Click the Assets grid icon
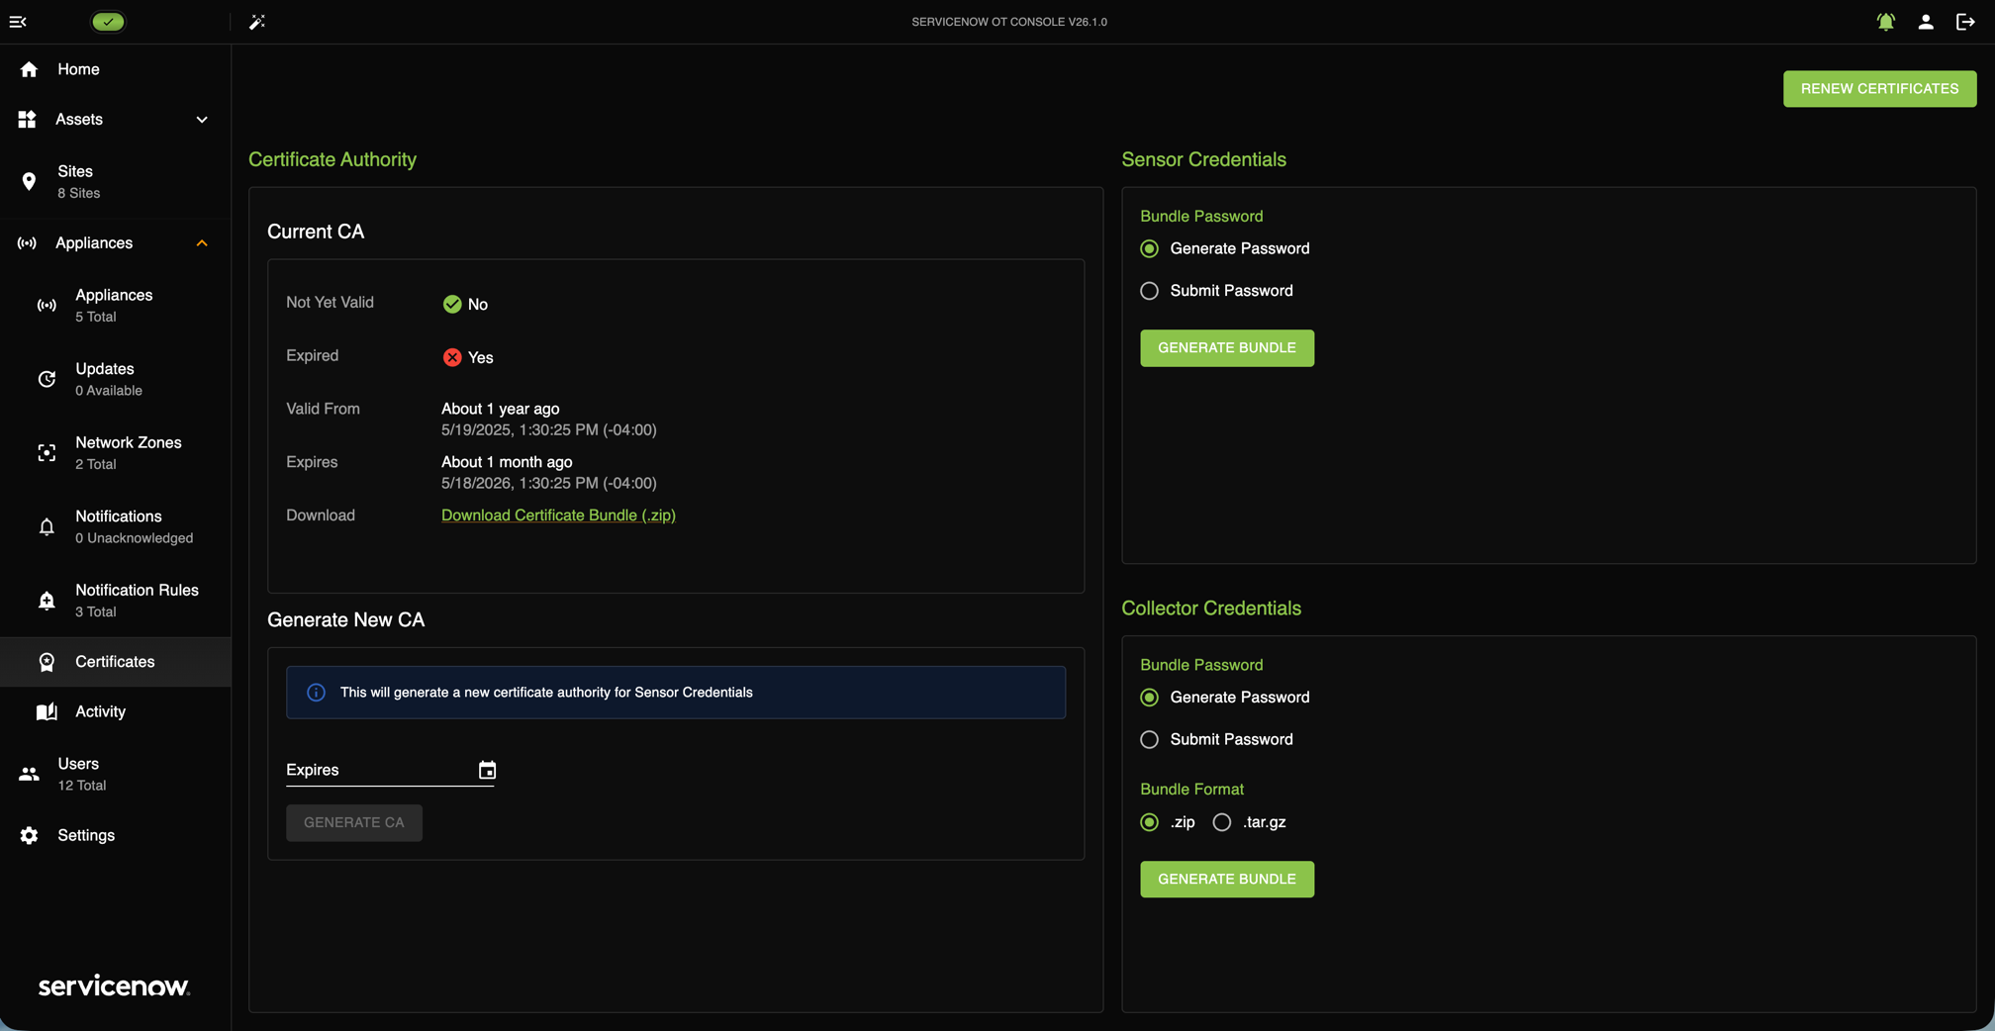Image resolution: width=1995 pixels, height=1031 pixels. pyautogui.click(x=28, y=120)
